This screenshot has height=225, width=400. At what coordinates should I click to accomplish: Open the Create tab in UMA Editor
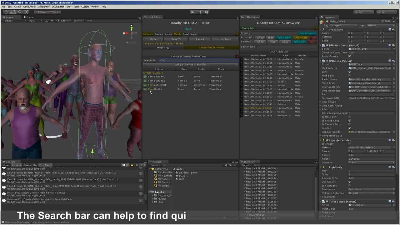coord(168,34)
